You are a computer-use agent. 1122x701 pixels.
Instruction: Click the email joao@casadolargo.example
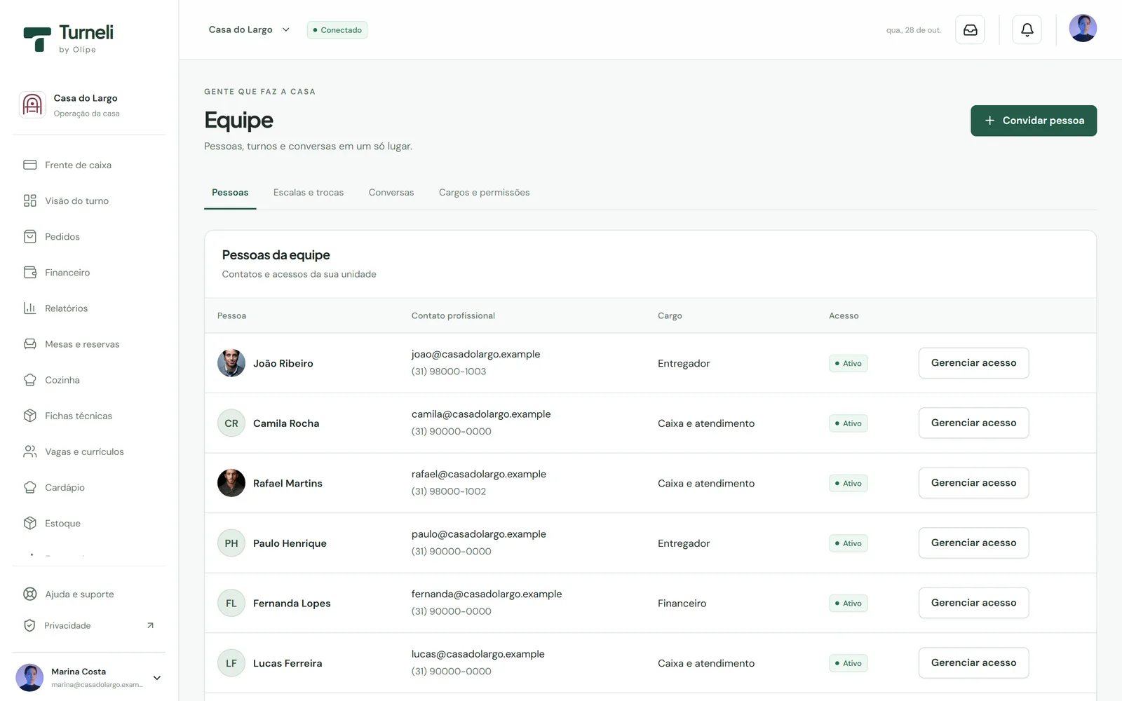475,354
